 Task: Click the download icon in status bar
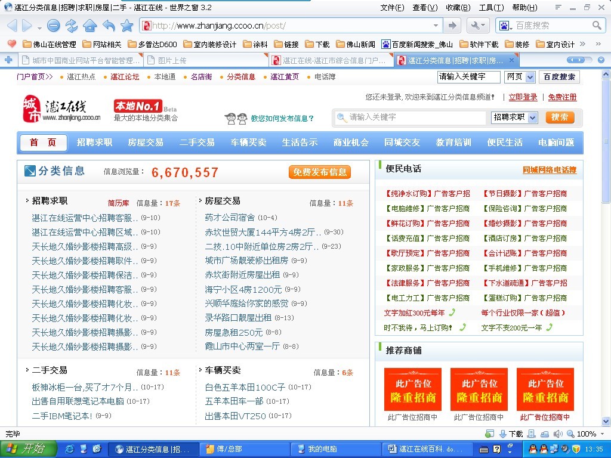coord(503,434)
